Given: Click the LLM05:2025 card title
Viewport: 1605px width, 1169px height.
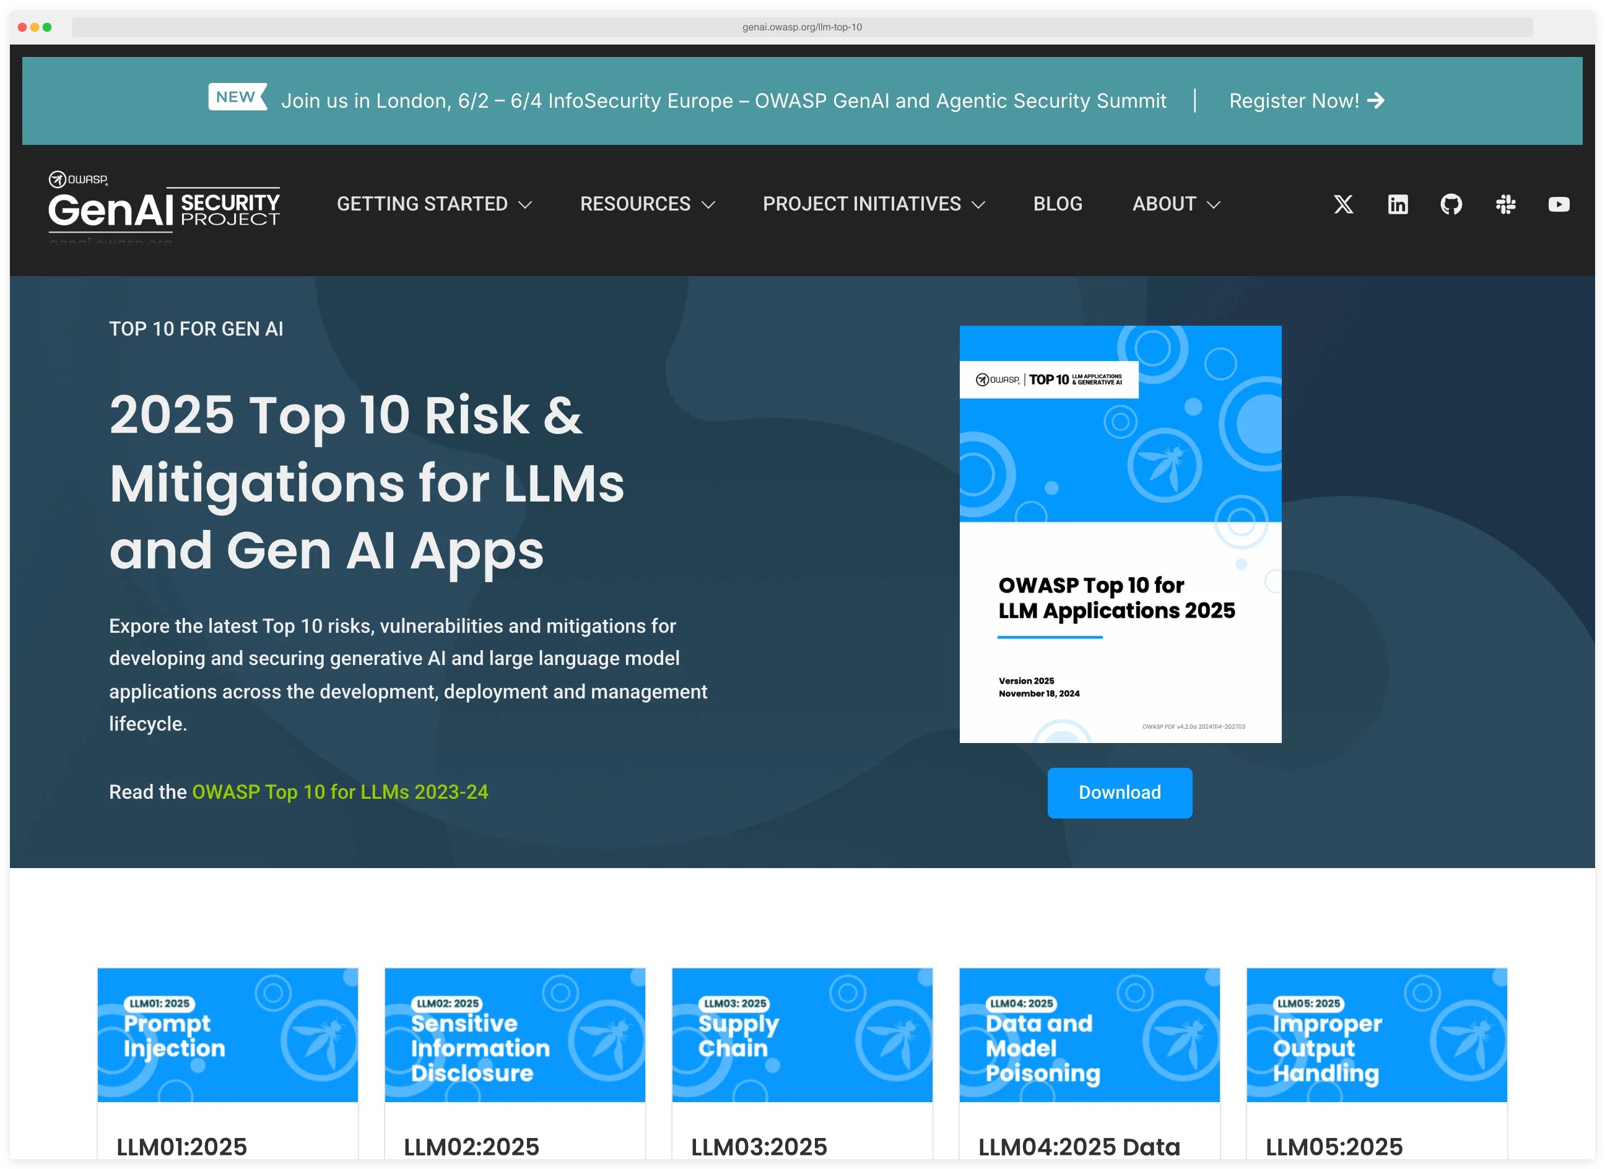Looking at the screenshot, I should 1334,1146.
